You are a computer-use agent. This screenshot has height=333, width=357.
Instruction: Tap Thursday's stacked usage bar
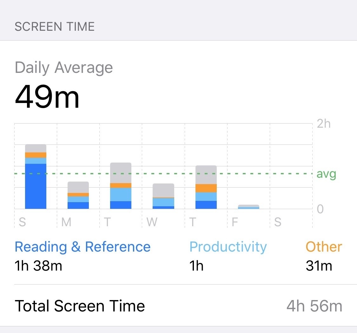(206, 187)
